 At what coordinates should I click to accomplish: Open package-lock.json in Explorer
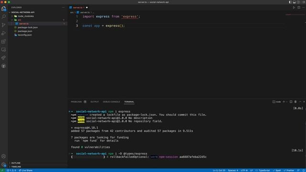[28, 27]
